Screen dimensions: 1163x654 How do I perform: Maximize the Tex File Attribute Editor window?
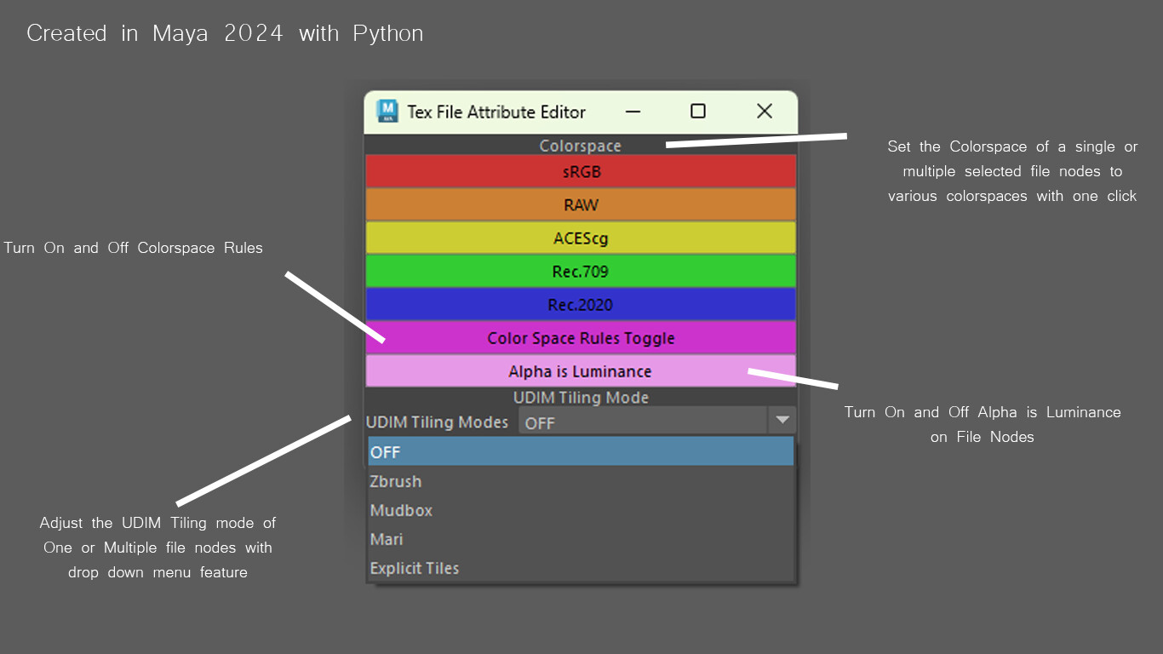pyautogui.click(x=698, y=112)
